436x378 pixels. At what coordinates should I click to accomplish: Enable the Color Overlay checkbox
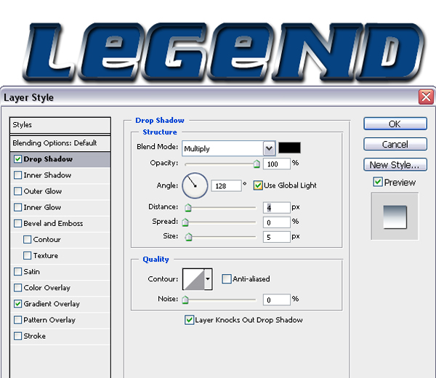coord(17,288)
